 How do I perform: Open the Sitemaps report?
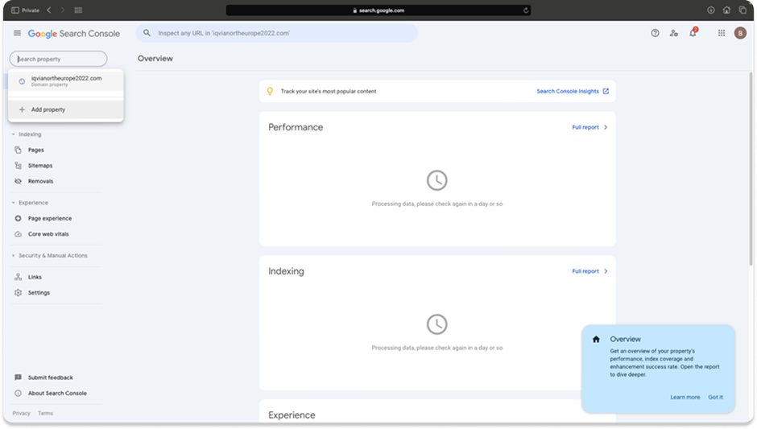pyautogui.click(x=39, y=166)
